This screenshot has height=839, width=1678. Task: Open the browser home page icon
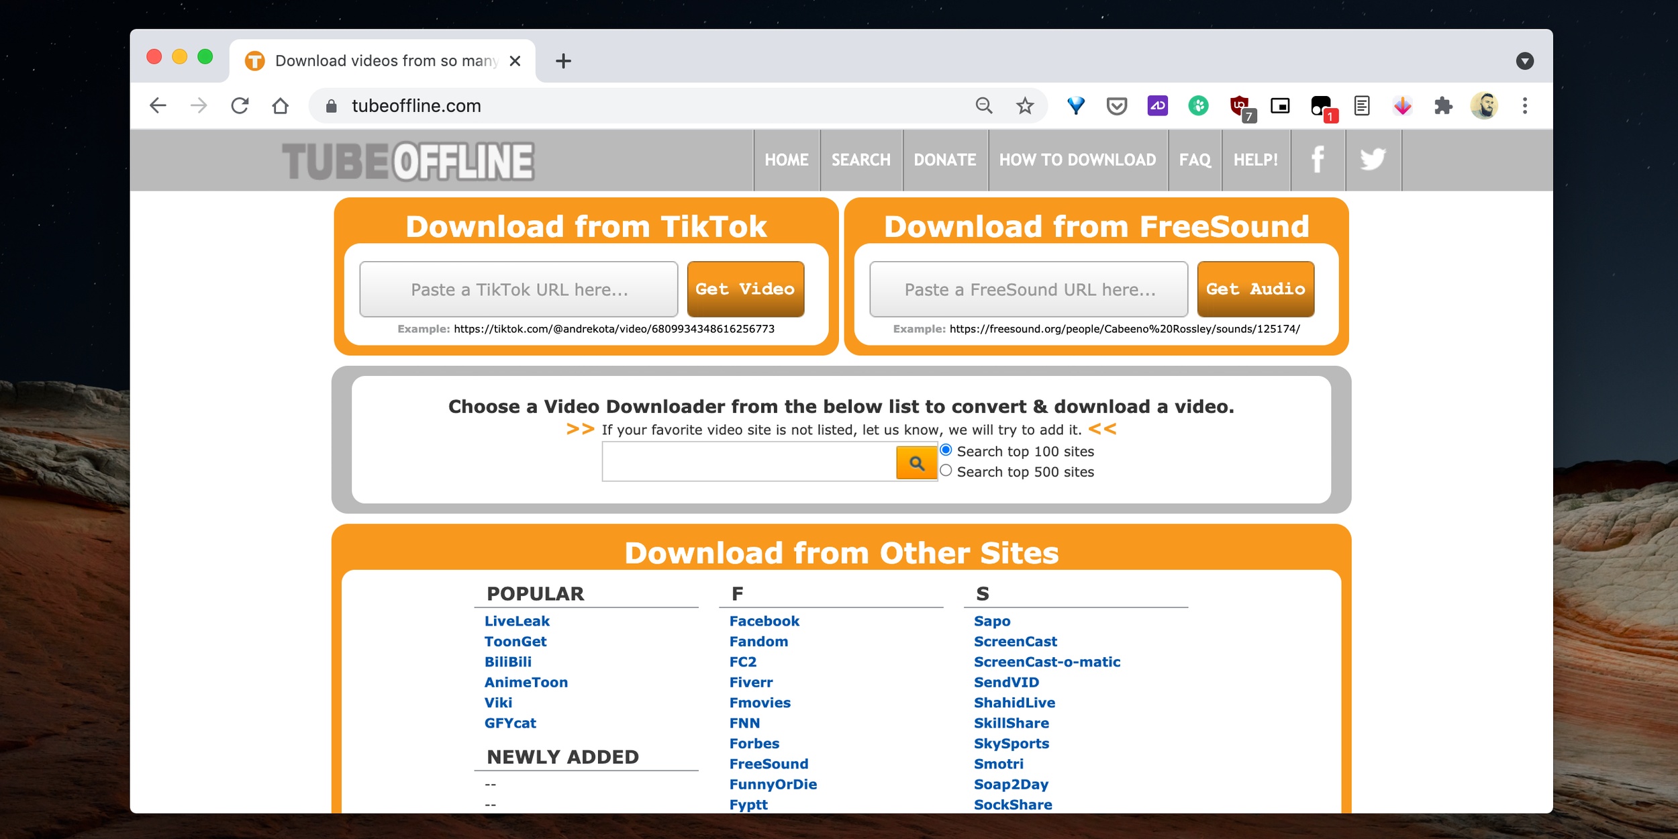pos(281,105)
